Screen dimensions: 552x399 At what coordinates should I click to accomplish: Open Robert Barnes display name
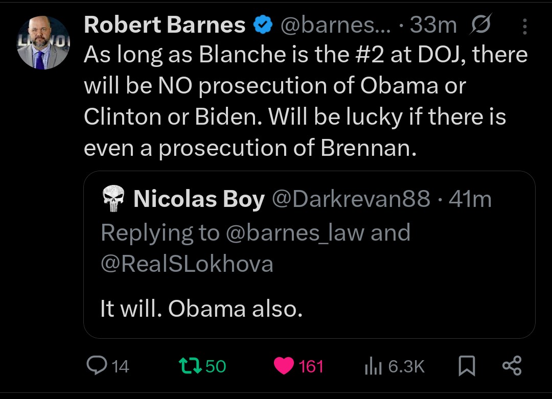164,25
